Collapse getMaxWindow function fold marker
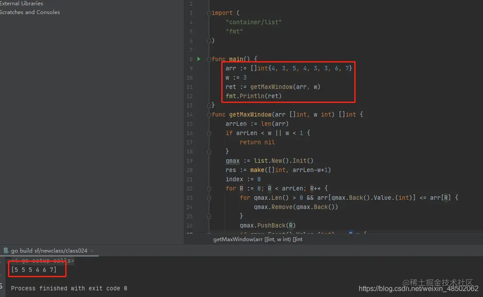This screenshot has height=297, width=483. (x=209, y=115)
